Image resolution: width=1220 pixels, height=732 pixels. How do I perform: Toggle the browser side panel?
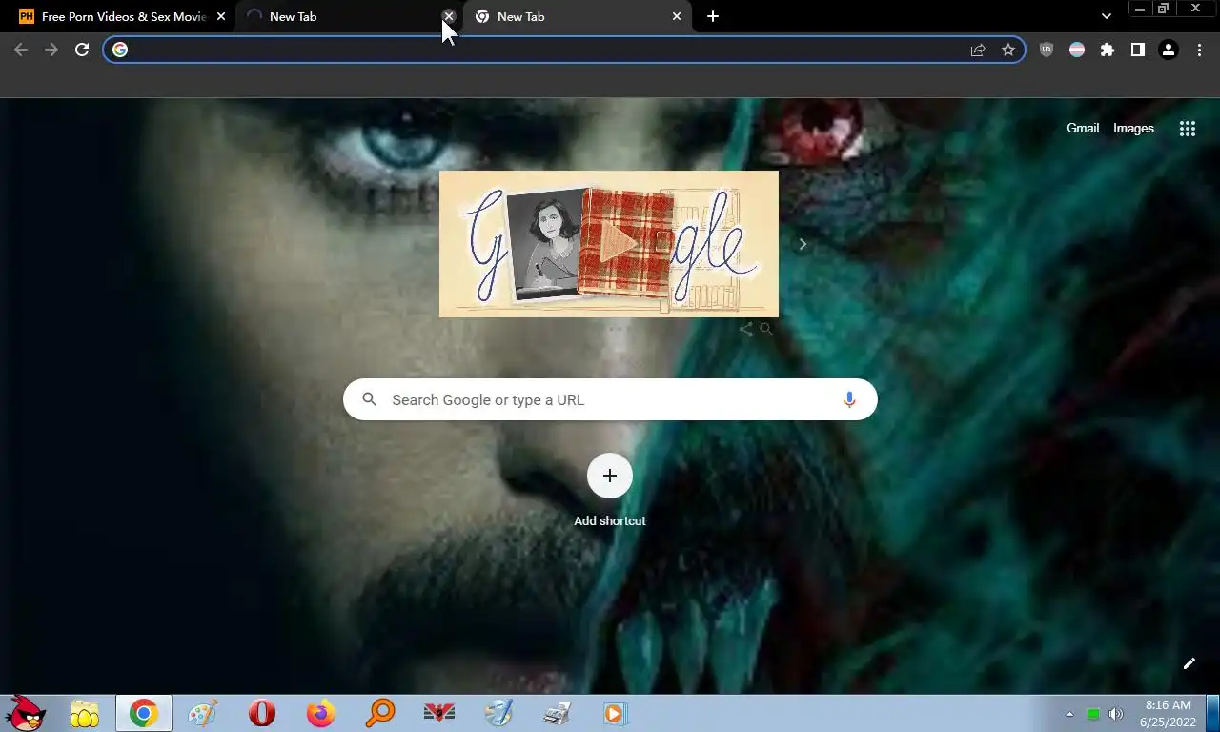(1138, 50)
